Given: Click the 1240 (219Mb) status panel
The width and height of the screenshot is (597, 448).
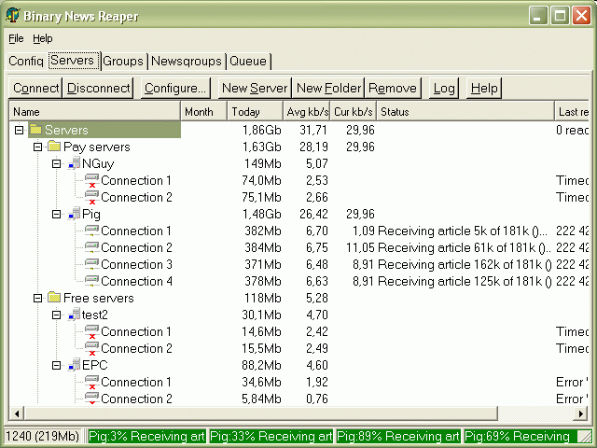Looking at the screenshot, I should 43,436.
